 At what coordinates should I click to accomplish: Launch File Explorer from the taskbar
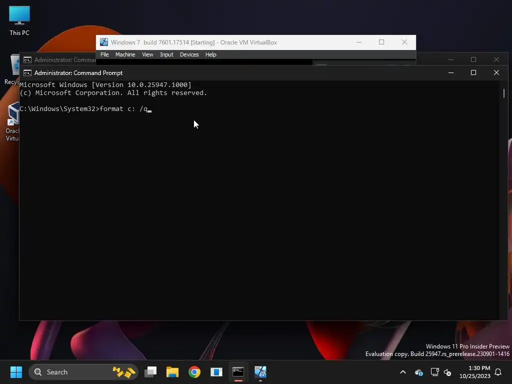tap(172, 372)
